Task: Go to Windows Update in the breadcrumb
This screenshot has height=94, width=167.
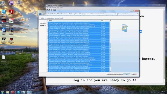Action: pyautogui.click(x=73, y=14)
